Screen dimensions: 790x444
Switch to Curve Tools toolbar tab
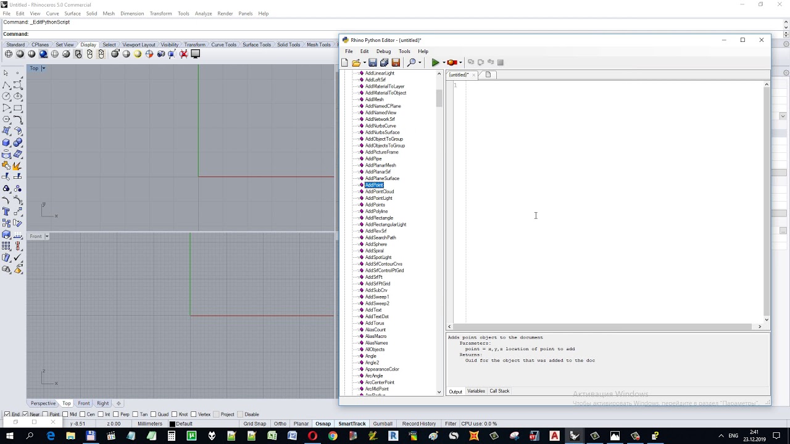coord(223,45)
